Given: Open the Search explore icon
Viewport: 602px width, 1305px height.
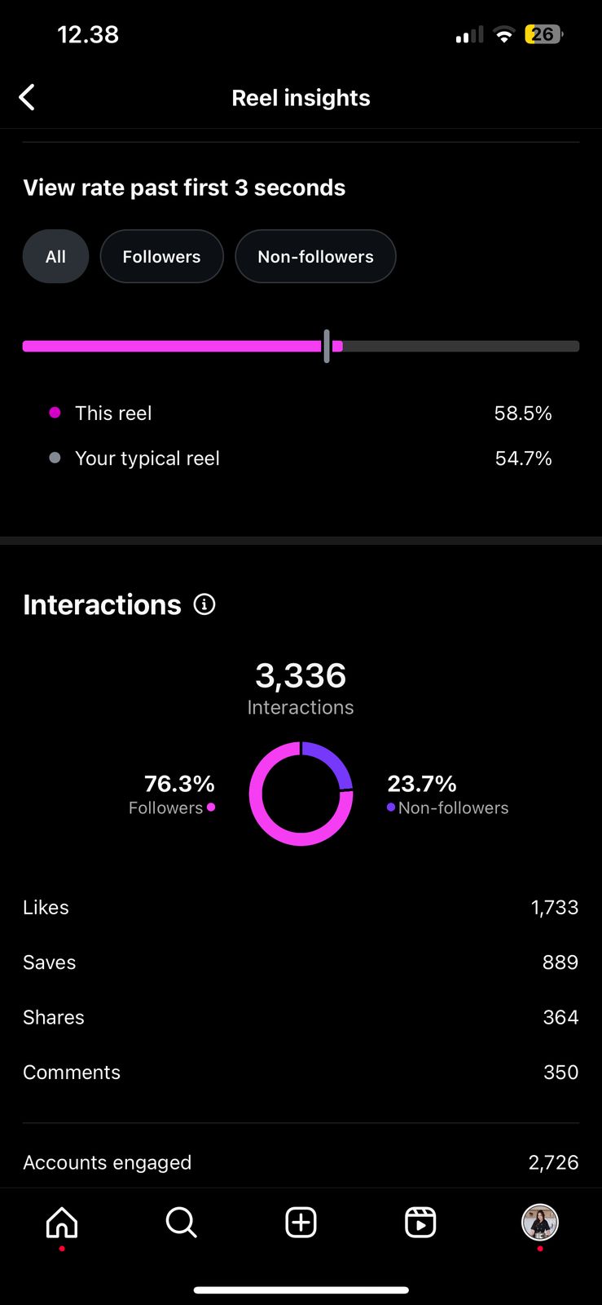Looking at the screenshot, I should pos(181,1223).
